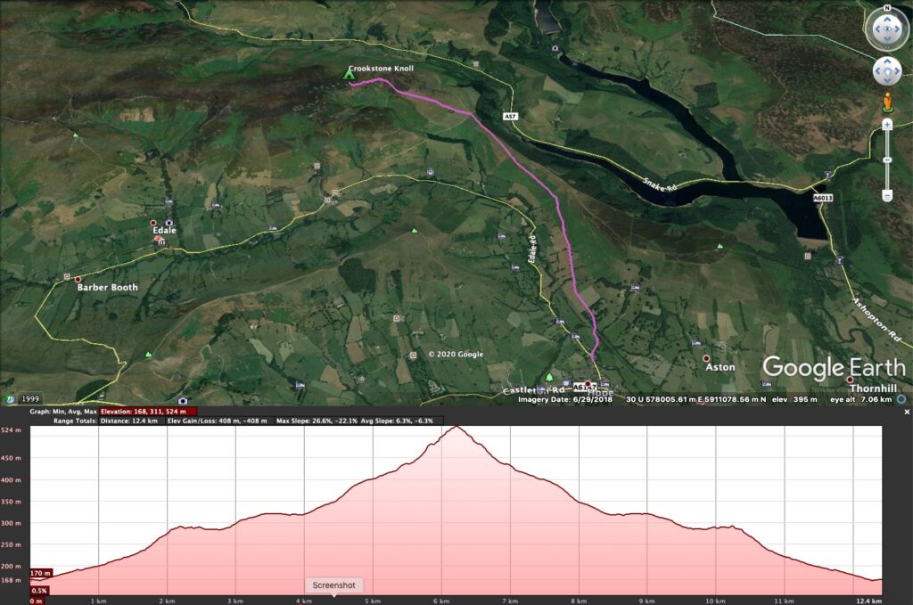
Task: Click the zoom in plus button
Action: pyautogui.click(x=887, y=125)
